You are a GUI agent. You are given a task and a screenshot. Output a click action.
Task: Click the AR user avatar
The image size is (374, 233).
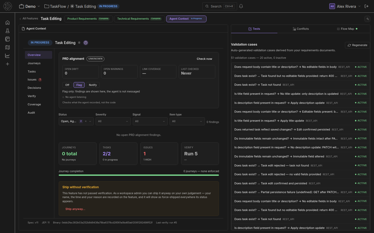click(332, 6)
